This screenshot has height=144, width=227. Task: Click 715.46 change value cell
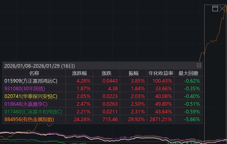pos(110,119)
